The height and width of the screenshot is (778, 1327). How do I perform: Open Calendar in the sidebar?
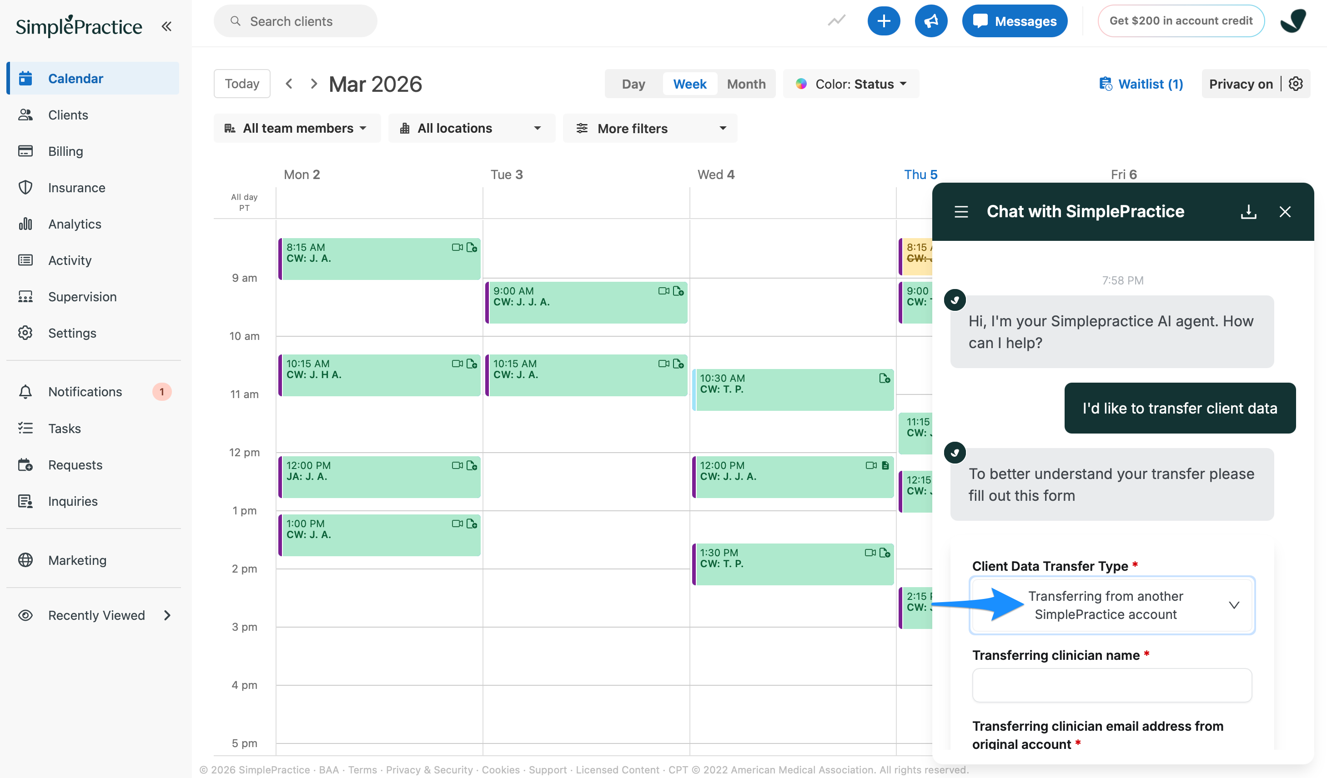[x=94, y=79]
